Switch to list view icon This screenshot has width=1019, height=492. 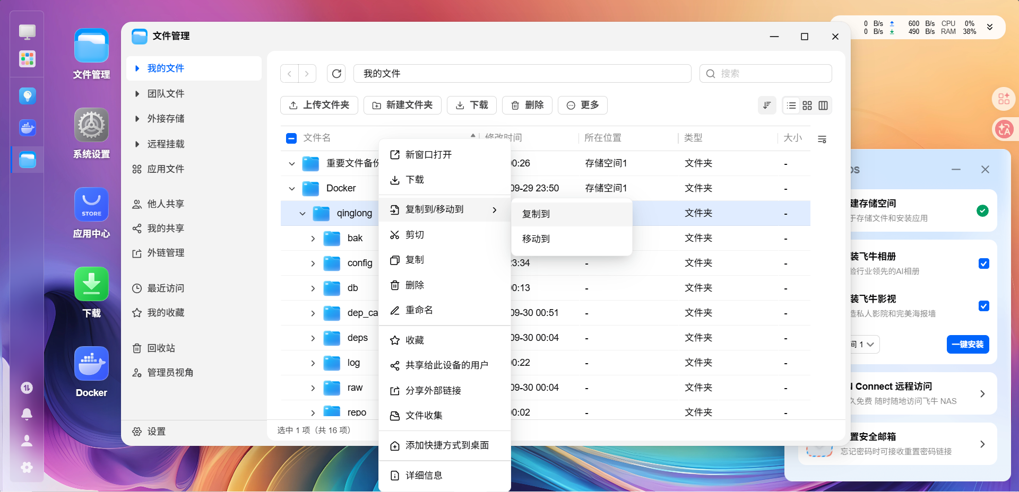[791, 106]
